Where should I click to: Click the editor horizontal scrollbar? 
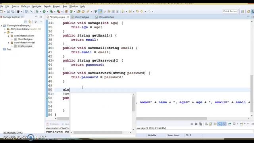pyautogui.click(x=132, y=118)
